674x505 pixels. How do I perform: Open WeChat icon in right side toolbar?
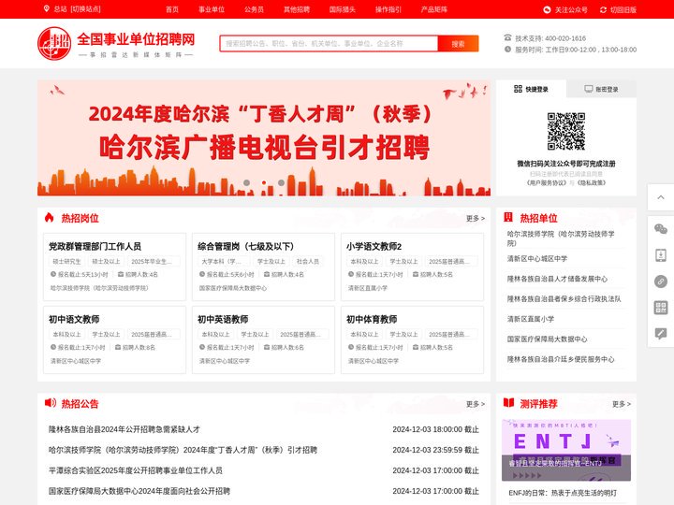coord(661,229)
